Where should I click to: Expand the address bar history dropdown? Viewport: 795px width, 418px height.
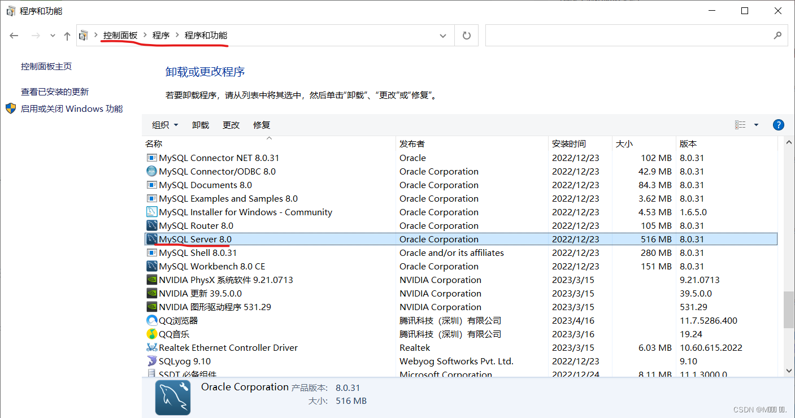click(x=443, y=36)
